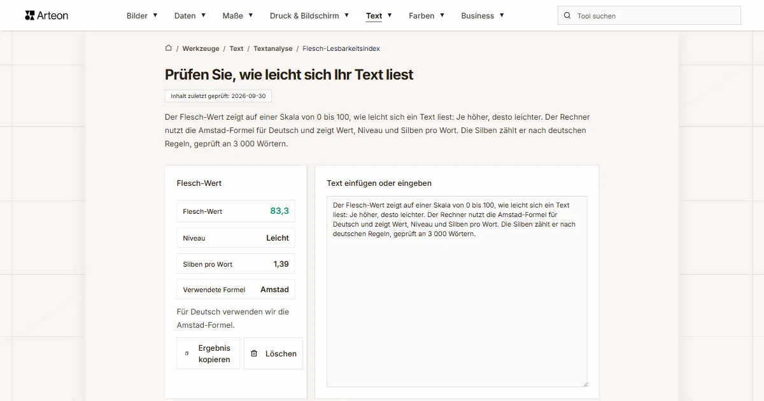Viewport: 764px width, 401px height.
Task: Expand the Business dropdown arrow
Action: (502, 15)
